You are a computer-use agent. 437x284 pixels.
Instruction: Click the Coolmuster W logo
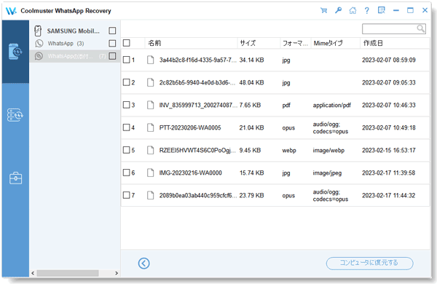[11, 11]
